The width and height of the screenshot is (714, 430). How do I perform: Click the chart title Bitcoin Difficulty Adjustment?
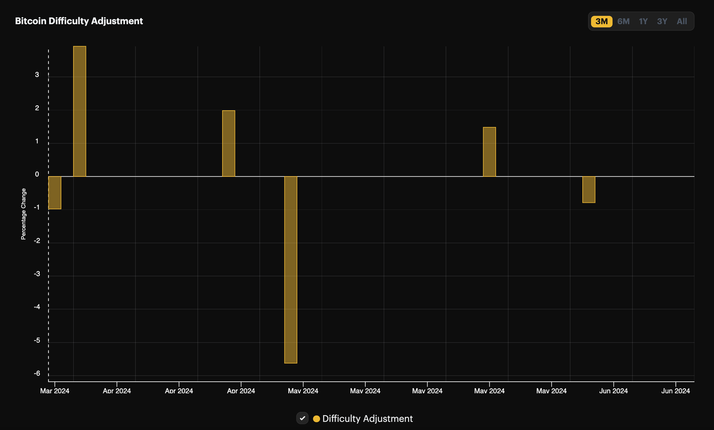tap(79, 21)
